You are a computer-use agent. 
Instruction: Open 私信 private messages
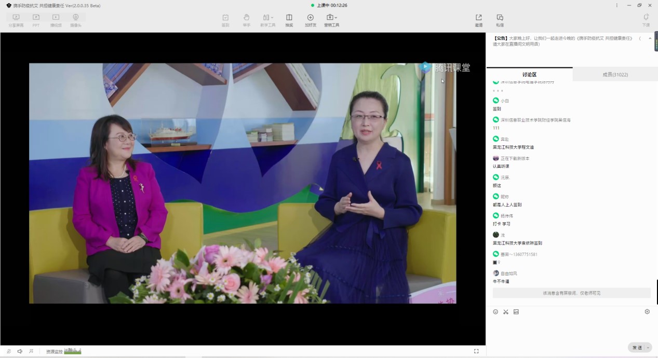[x=500, y=20]
